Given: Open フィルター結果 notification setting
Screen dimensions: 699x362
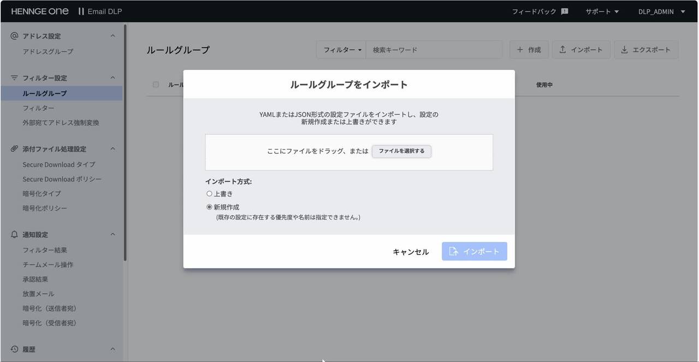Looking at the screenshot, I should (x=45, y=250).
